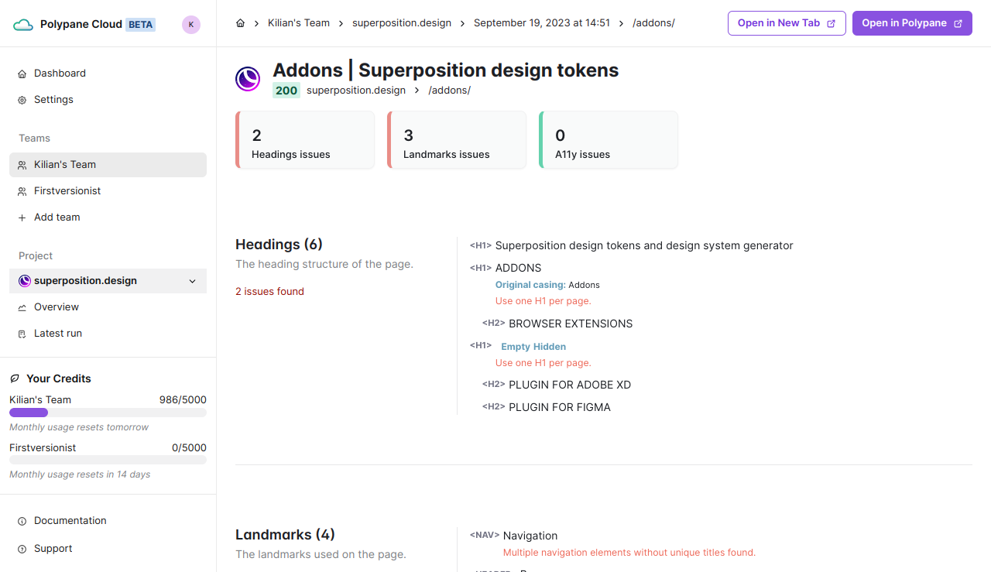991x572 pixels.
Task: Click the Overview chart icon
Action: 22,307
